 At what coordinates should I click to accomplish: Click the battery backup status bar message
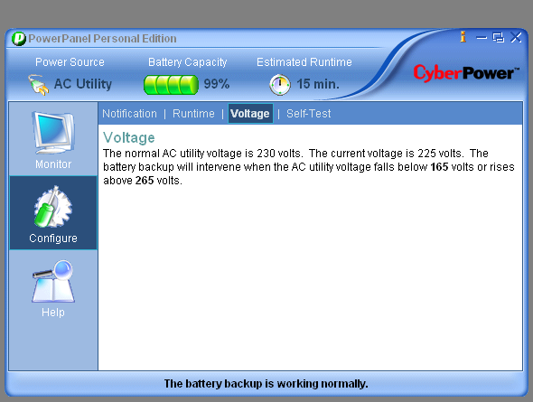pyautogui.click(x=266, y=384)
